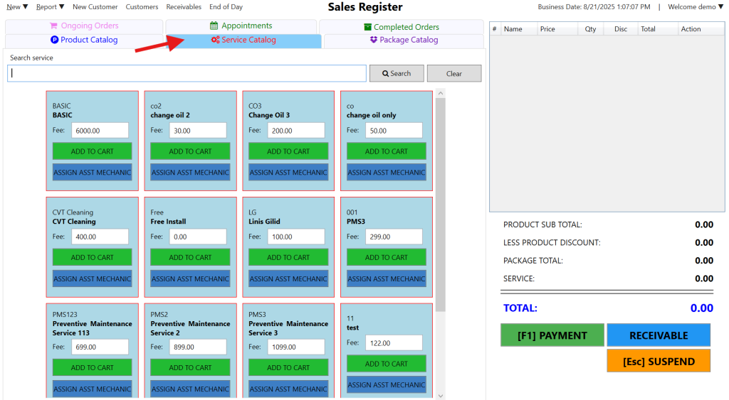Edit PMS123 fee field 699.00
The height and width of the screenshot is (400, 729).
coord(100,347)
